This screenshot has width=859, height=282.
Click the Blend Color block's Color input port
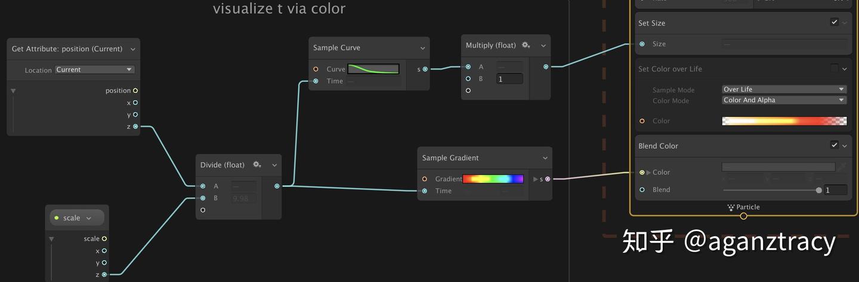[x=642, y=172]
